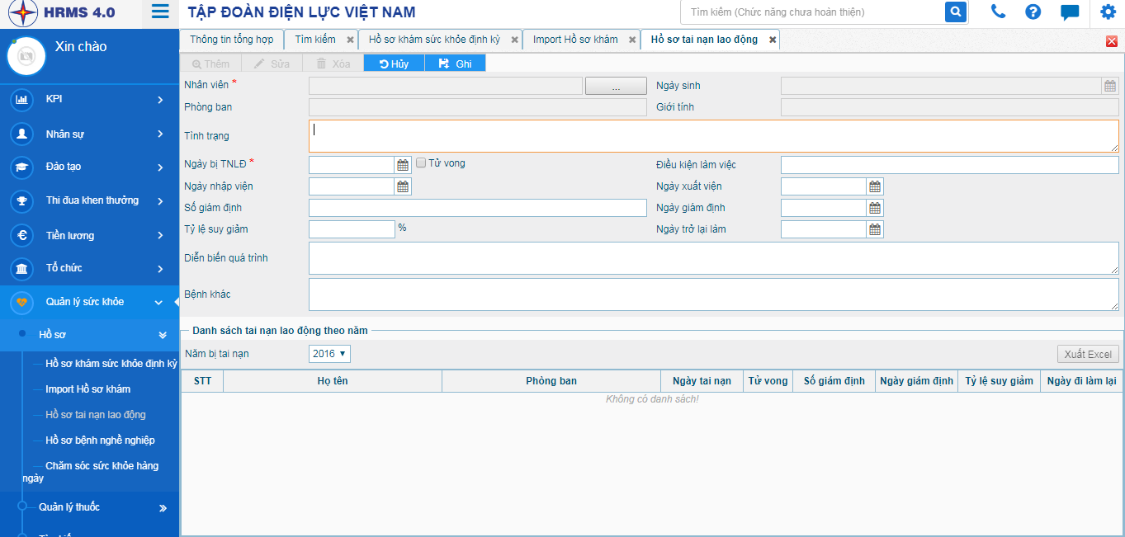The width and height of the screenshot is (1125, 537).
Task: Expand Thi đua khen thưởng menu
Action: tap(160, 201)
